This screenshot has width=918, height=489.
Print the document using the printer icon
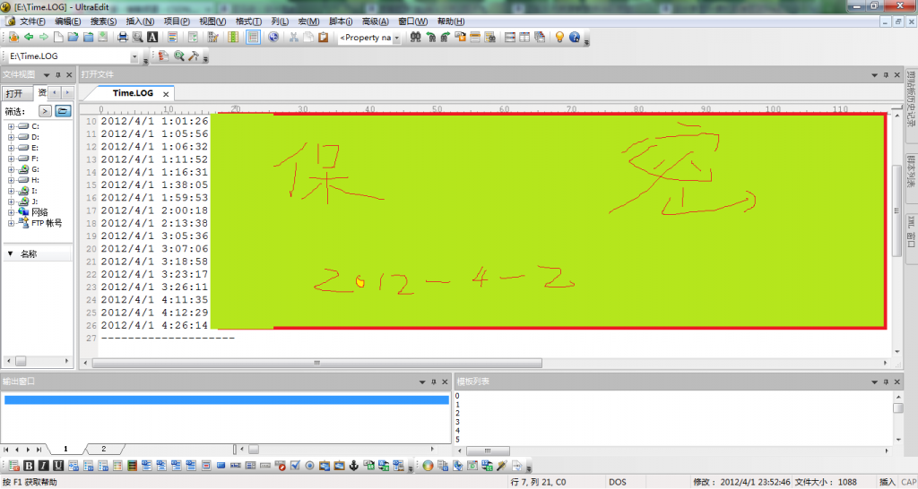[122, 37]
